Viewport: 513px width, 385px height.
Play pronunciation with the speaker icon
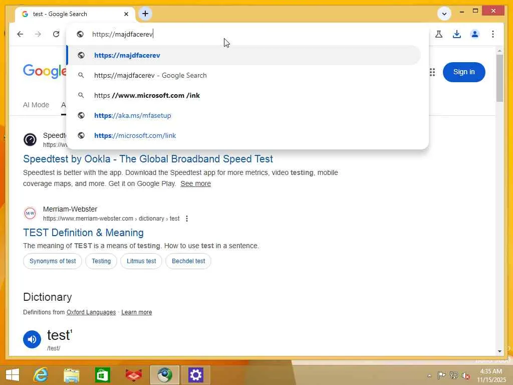32,339
